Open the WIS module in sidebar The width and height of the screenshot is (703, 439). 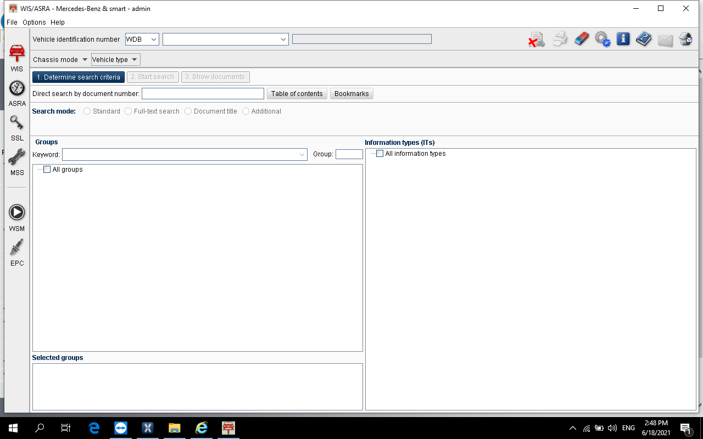17,58
